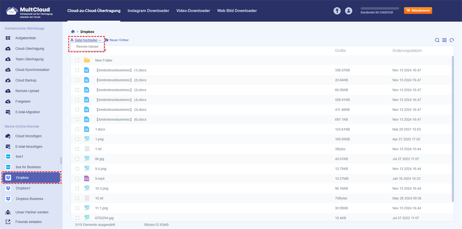Click the Neuer Ordner button
The width and height of the screenshot is (462, 229).
[117, 40]
